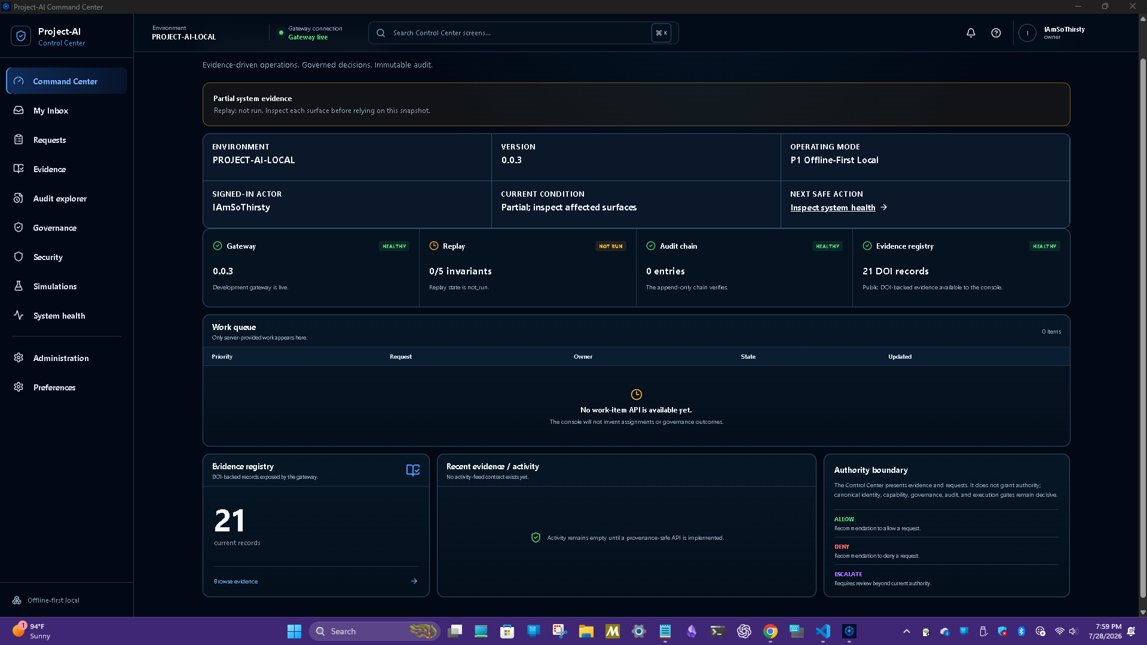The height and width of the screenshot is (645, 1147).
Task: Click the System health pulse icon
Action: tap(19, 316)
